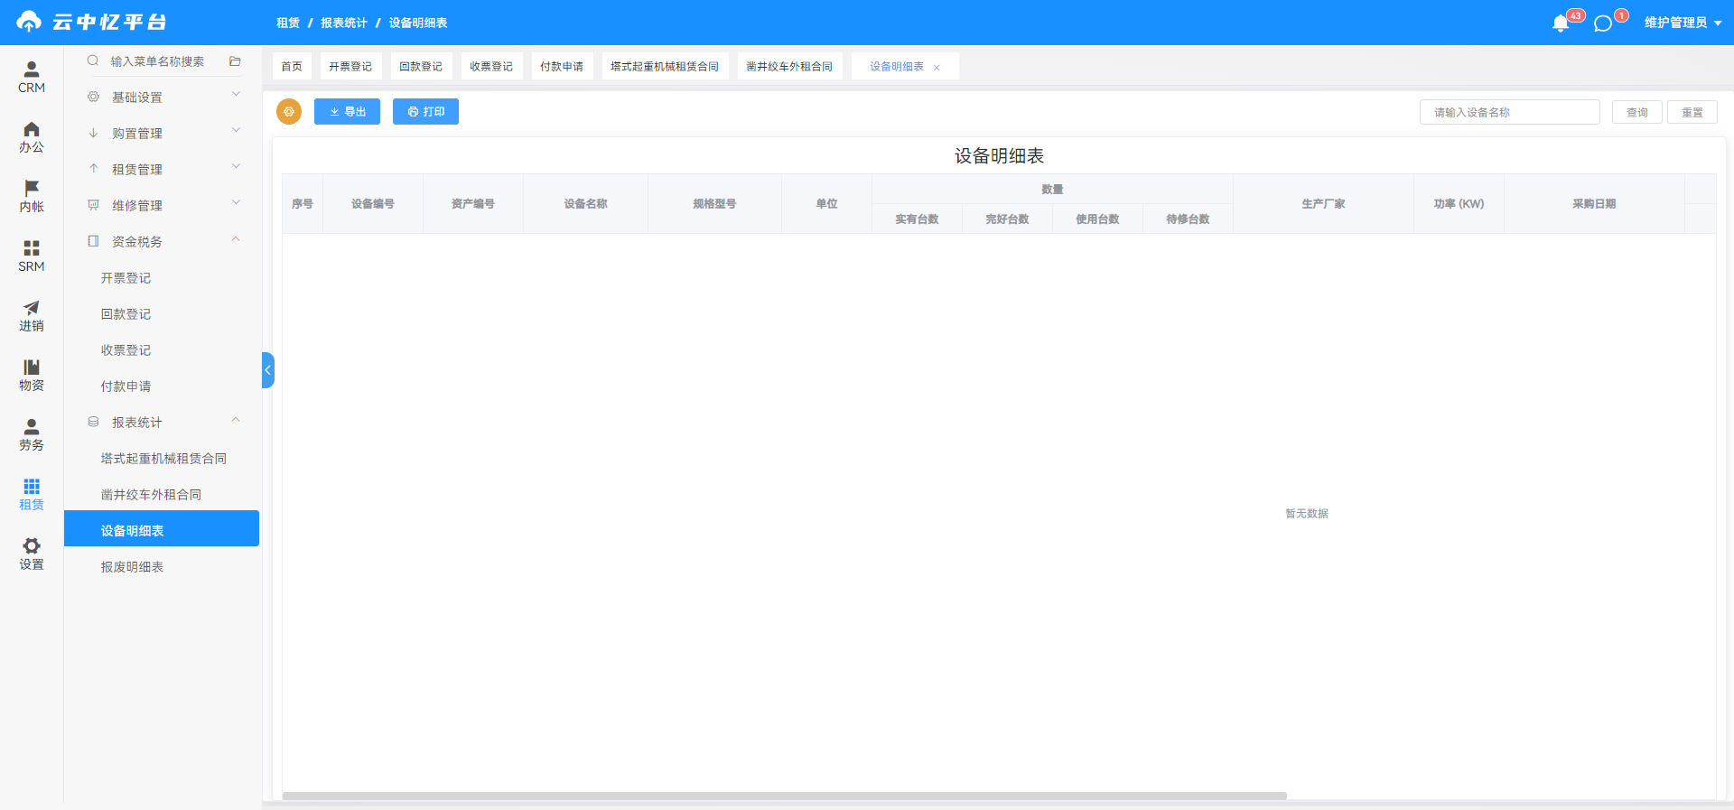Screen dimensions: 1734x810
Task: Open the 设置 gear icon
Action: [32, 545]
